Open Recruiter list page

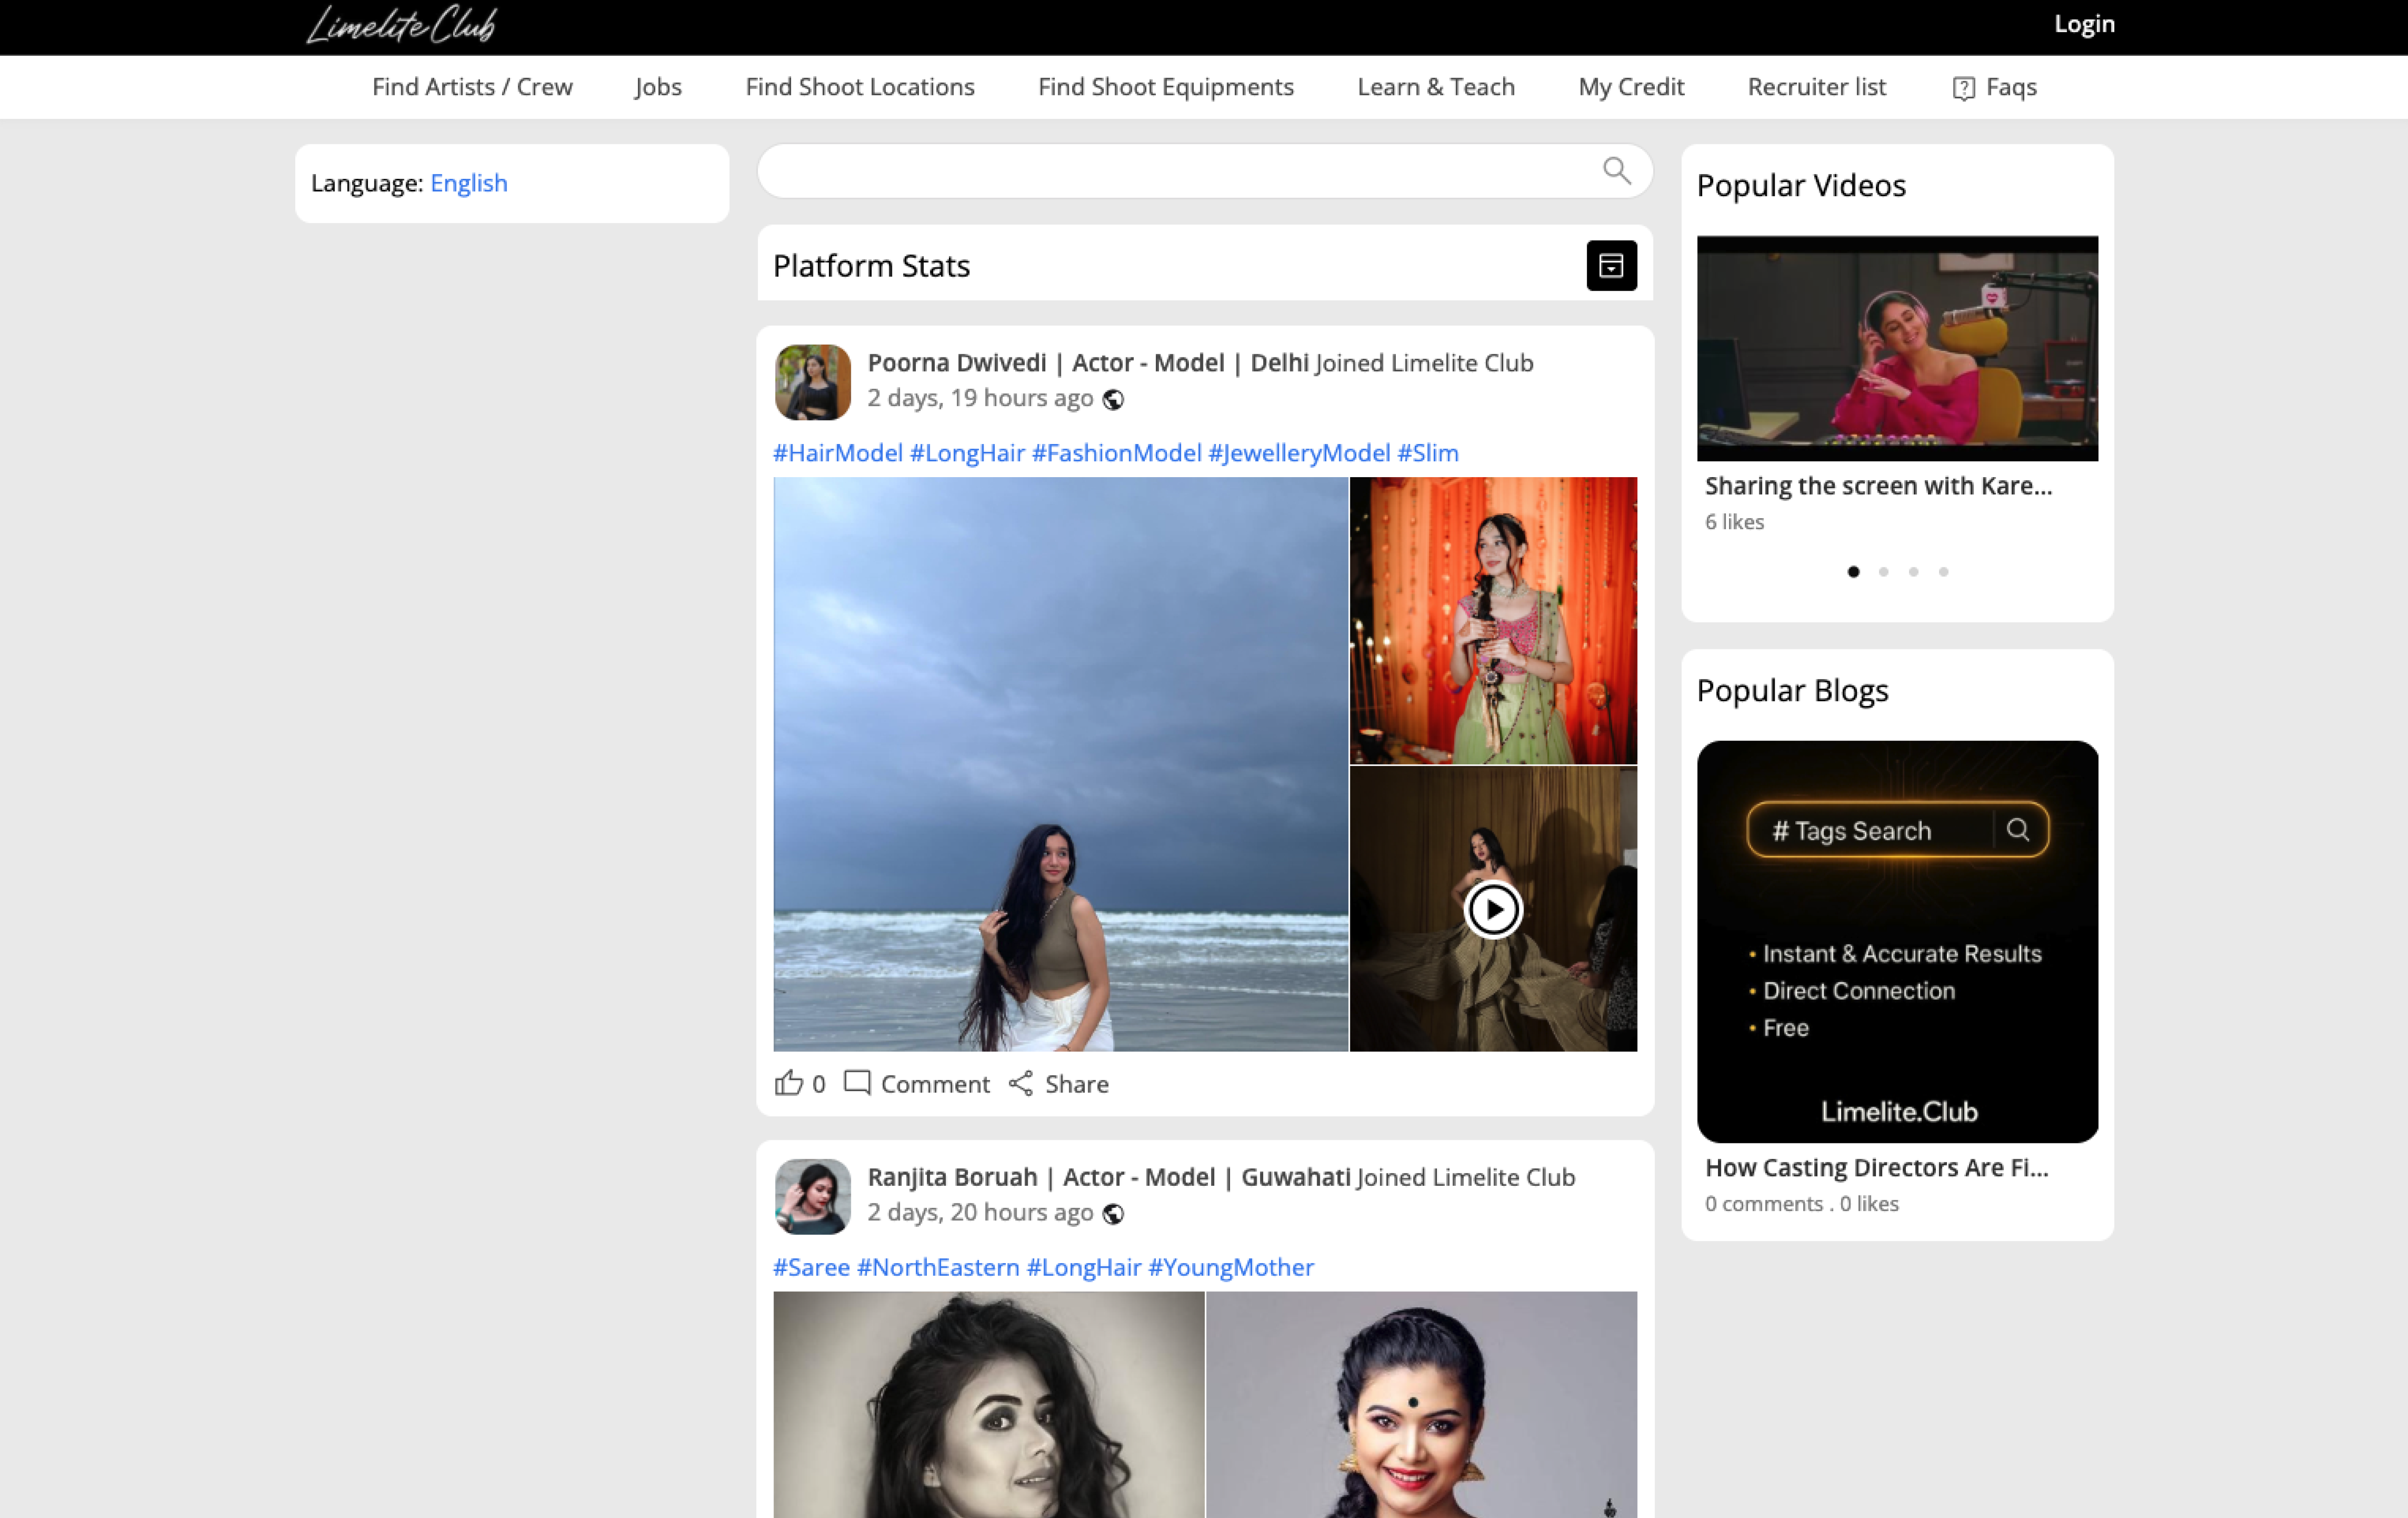click(x=1817, y=87)
